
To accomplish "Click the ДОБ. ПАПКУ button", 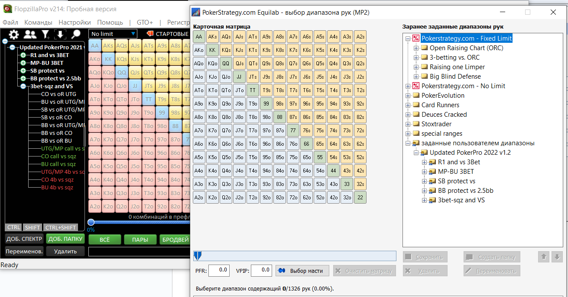I will point(65,239).
